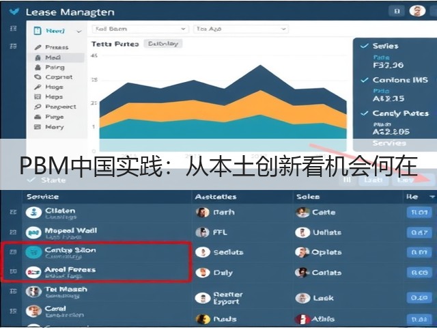
Task: Open the Heps sidebar item
Action: point(54,97)
